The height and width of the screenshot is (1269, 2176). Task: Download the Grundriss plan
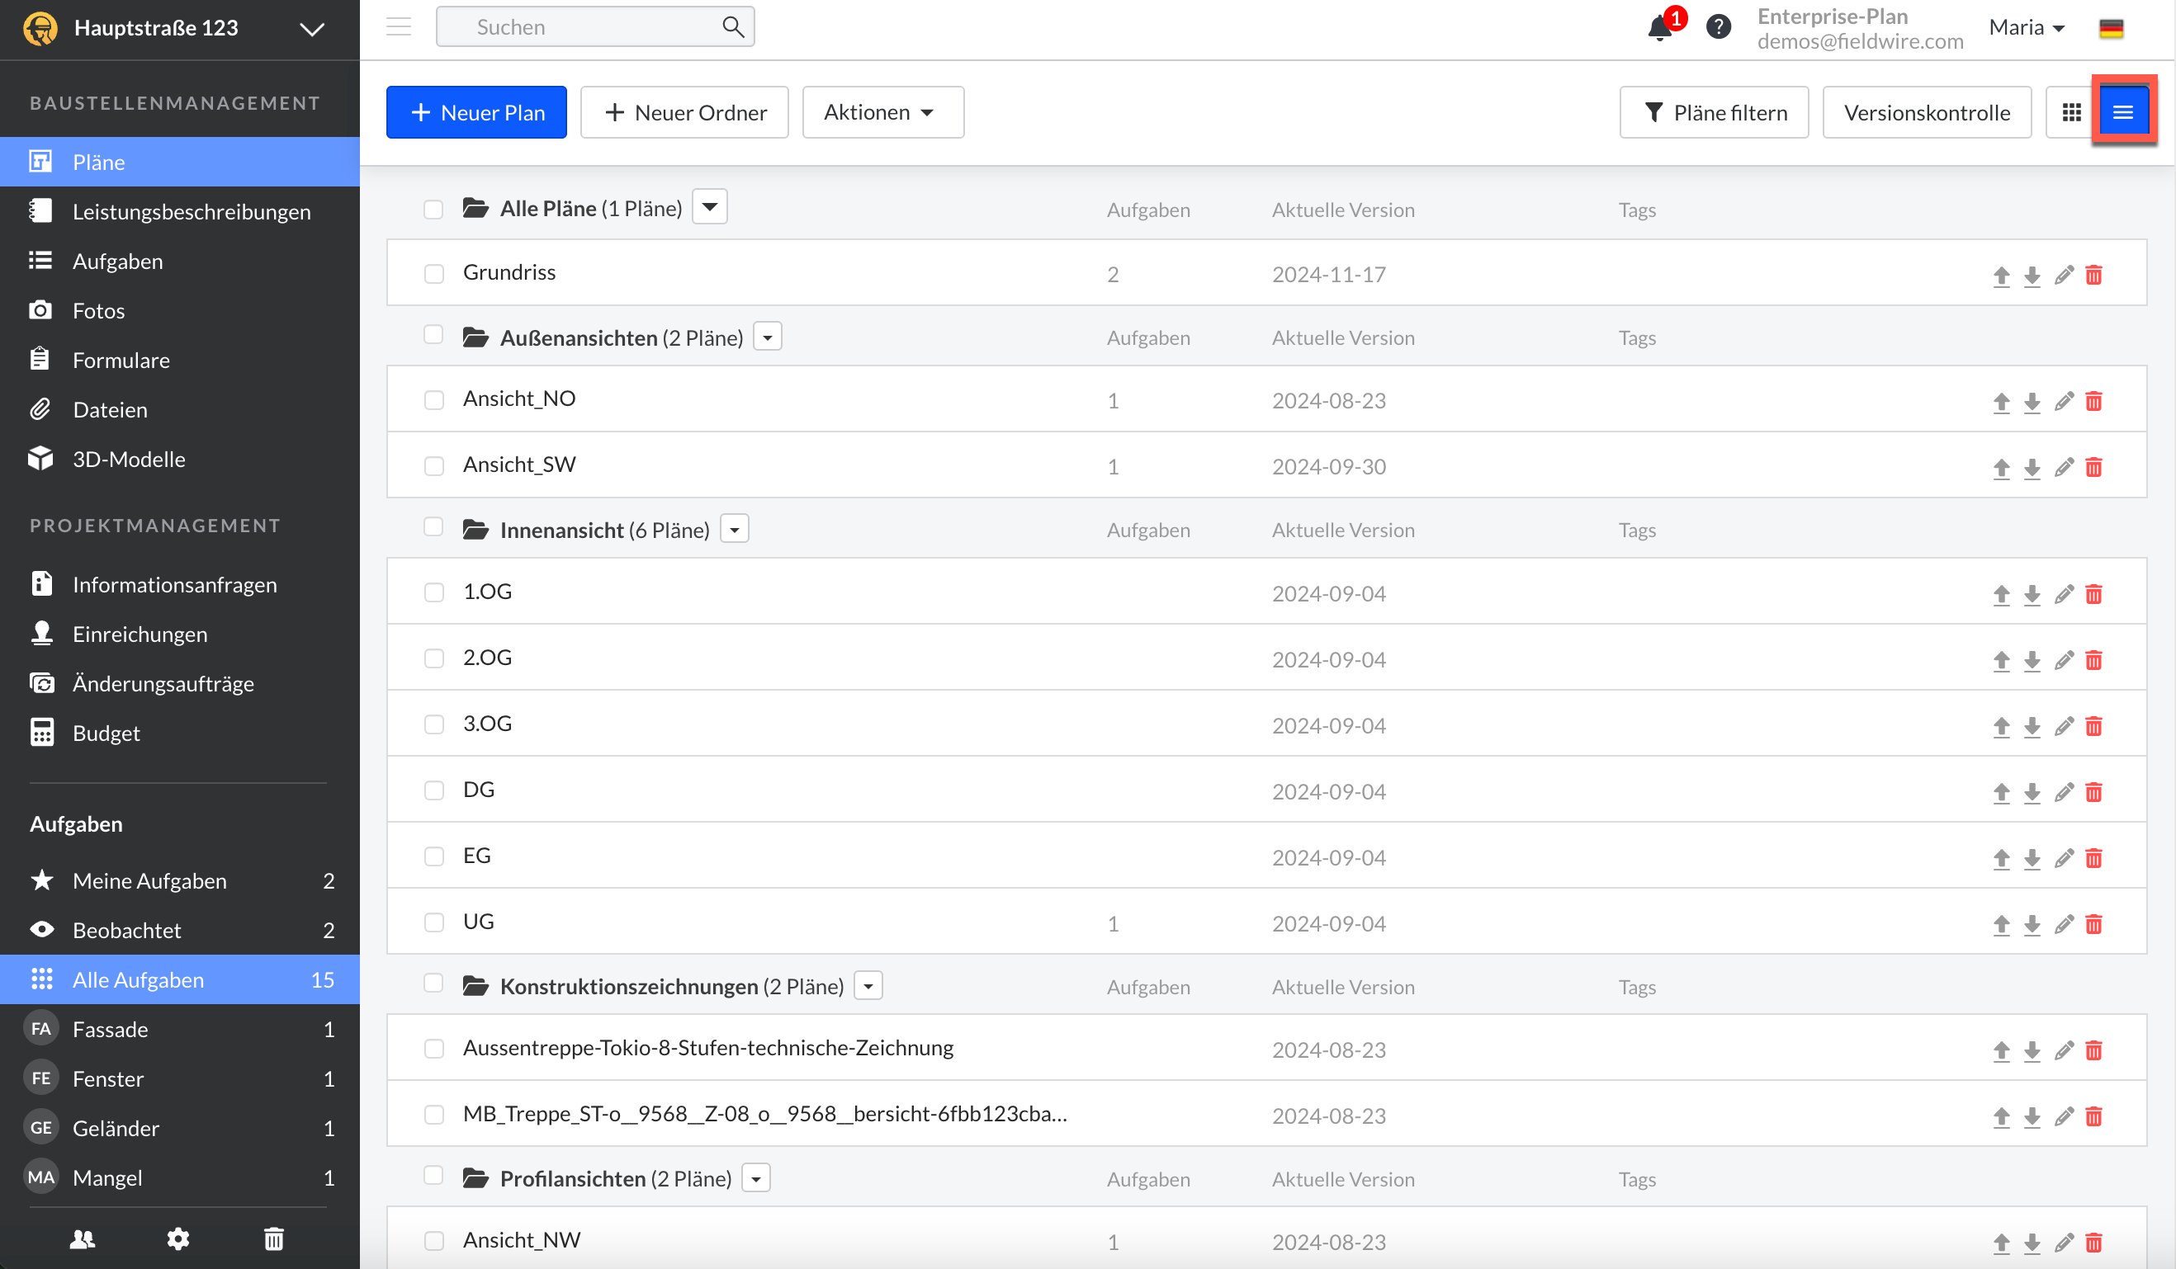pos(2032,276)
